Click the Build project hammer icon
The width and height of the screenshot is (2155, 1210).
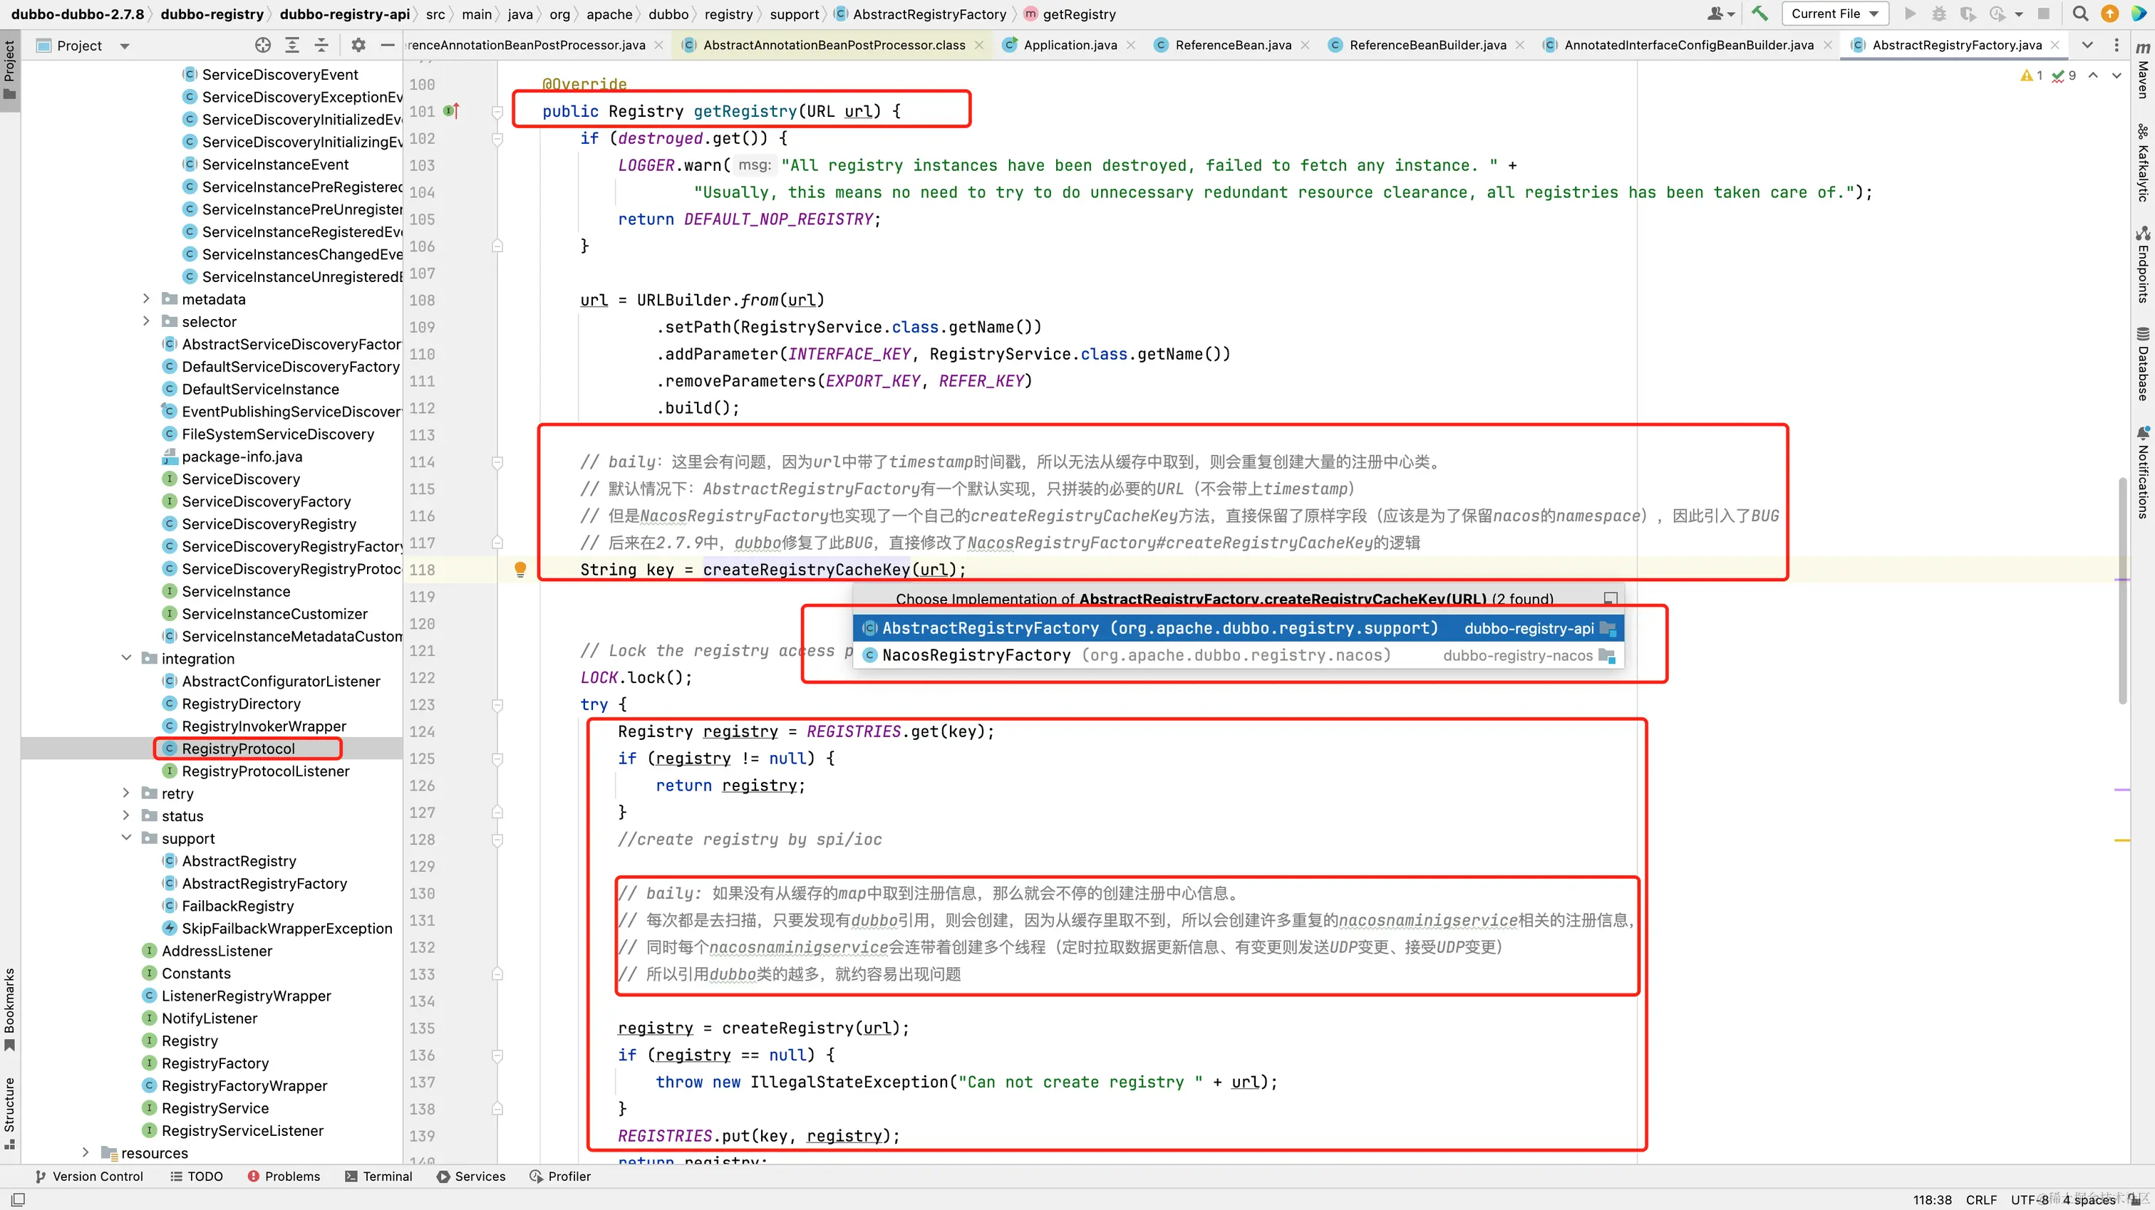[1759, 14]
